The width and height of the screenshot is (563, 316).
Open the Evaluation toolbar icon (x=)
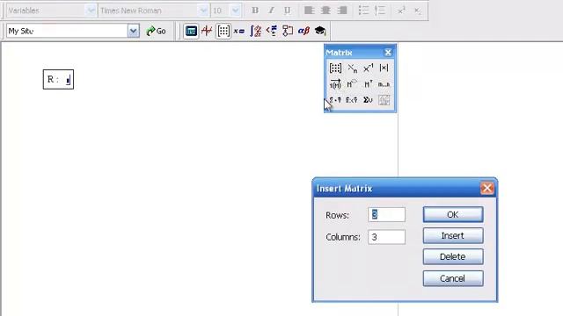(x=239, y=32)
